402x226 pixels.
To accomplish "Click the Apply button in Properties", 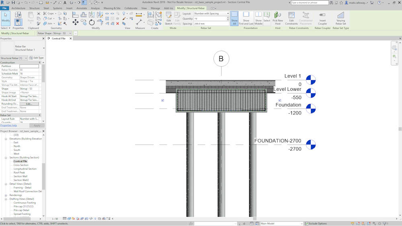I will coord(37,125).
